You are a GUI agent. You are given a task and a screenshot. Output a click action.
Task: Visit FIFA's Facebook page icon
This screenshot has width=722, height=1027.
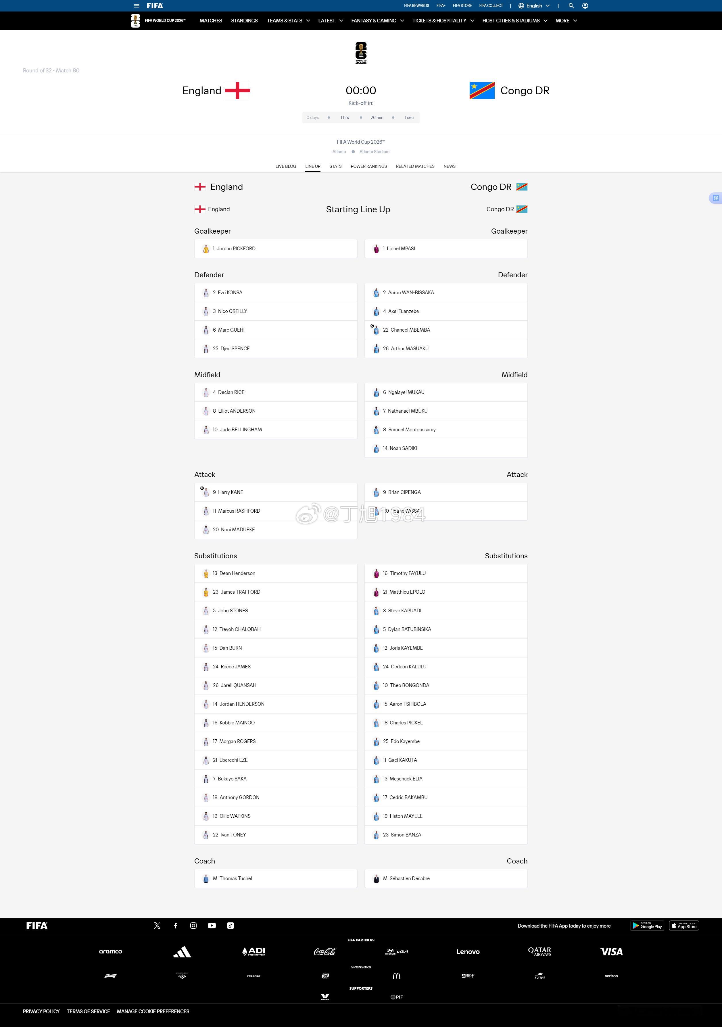[x=175, y=926]
